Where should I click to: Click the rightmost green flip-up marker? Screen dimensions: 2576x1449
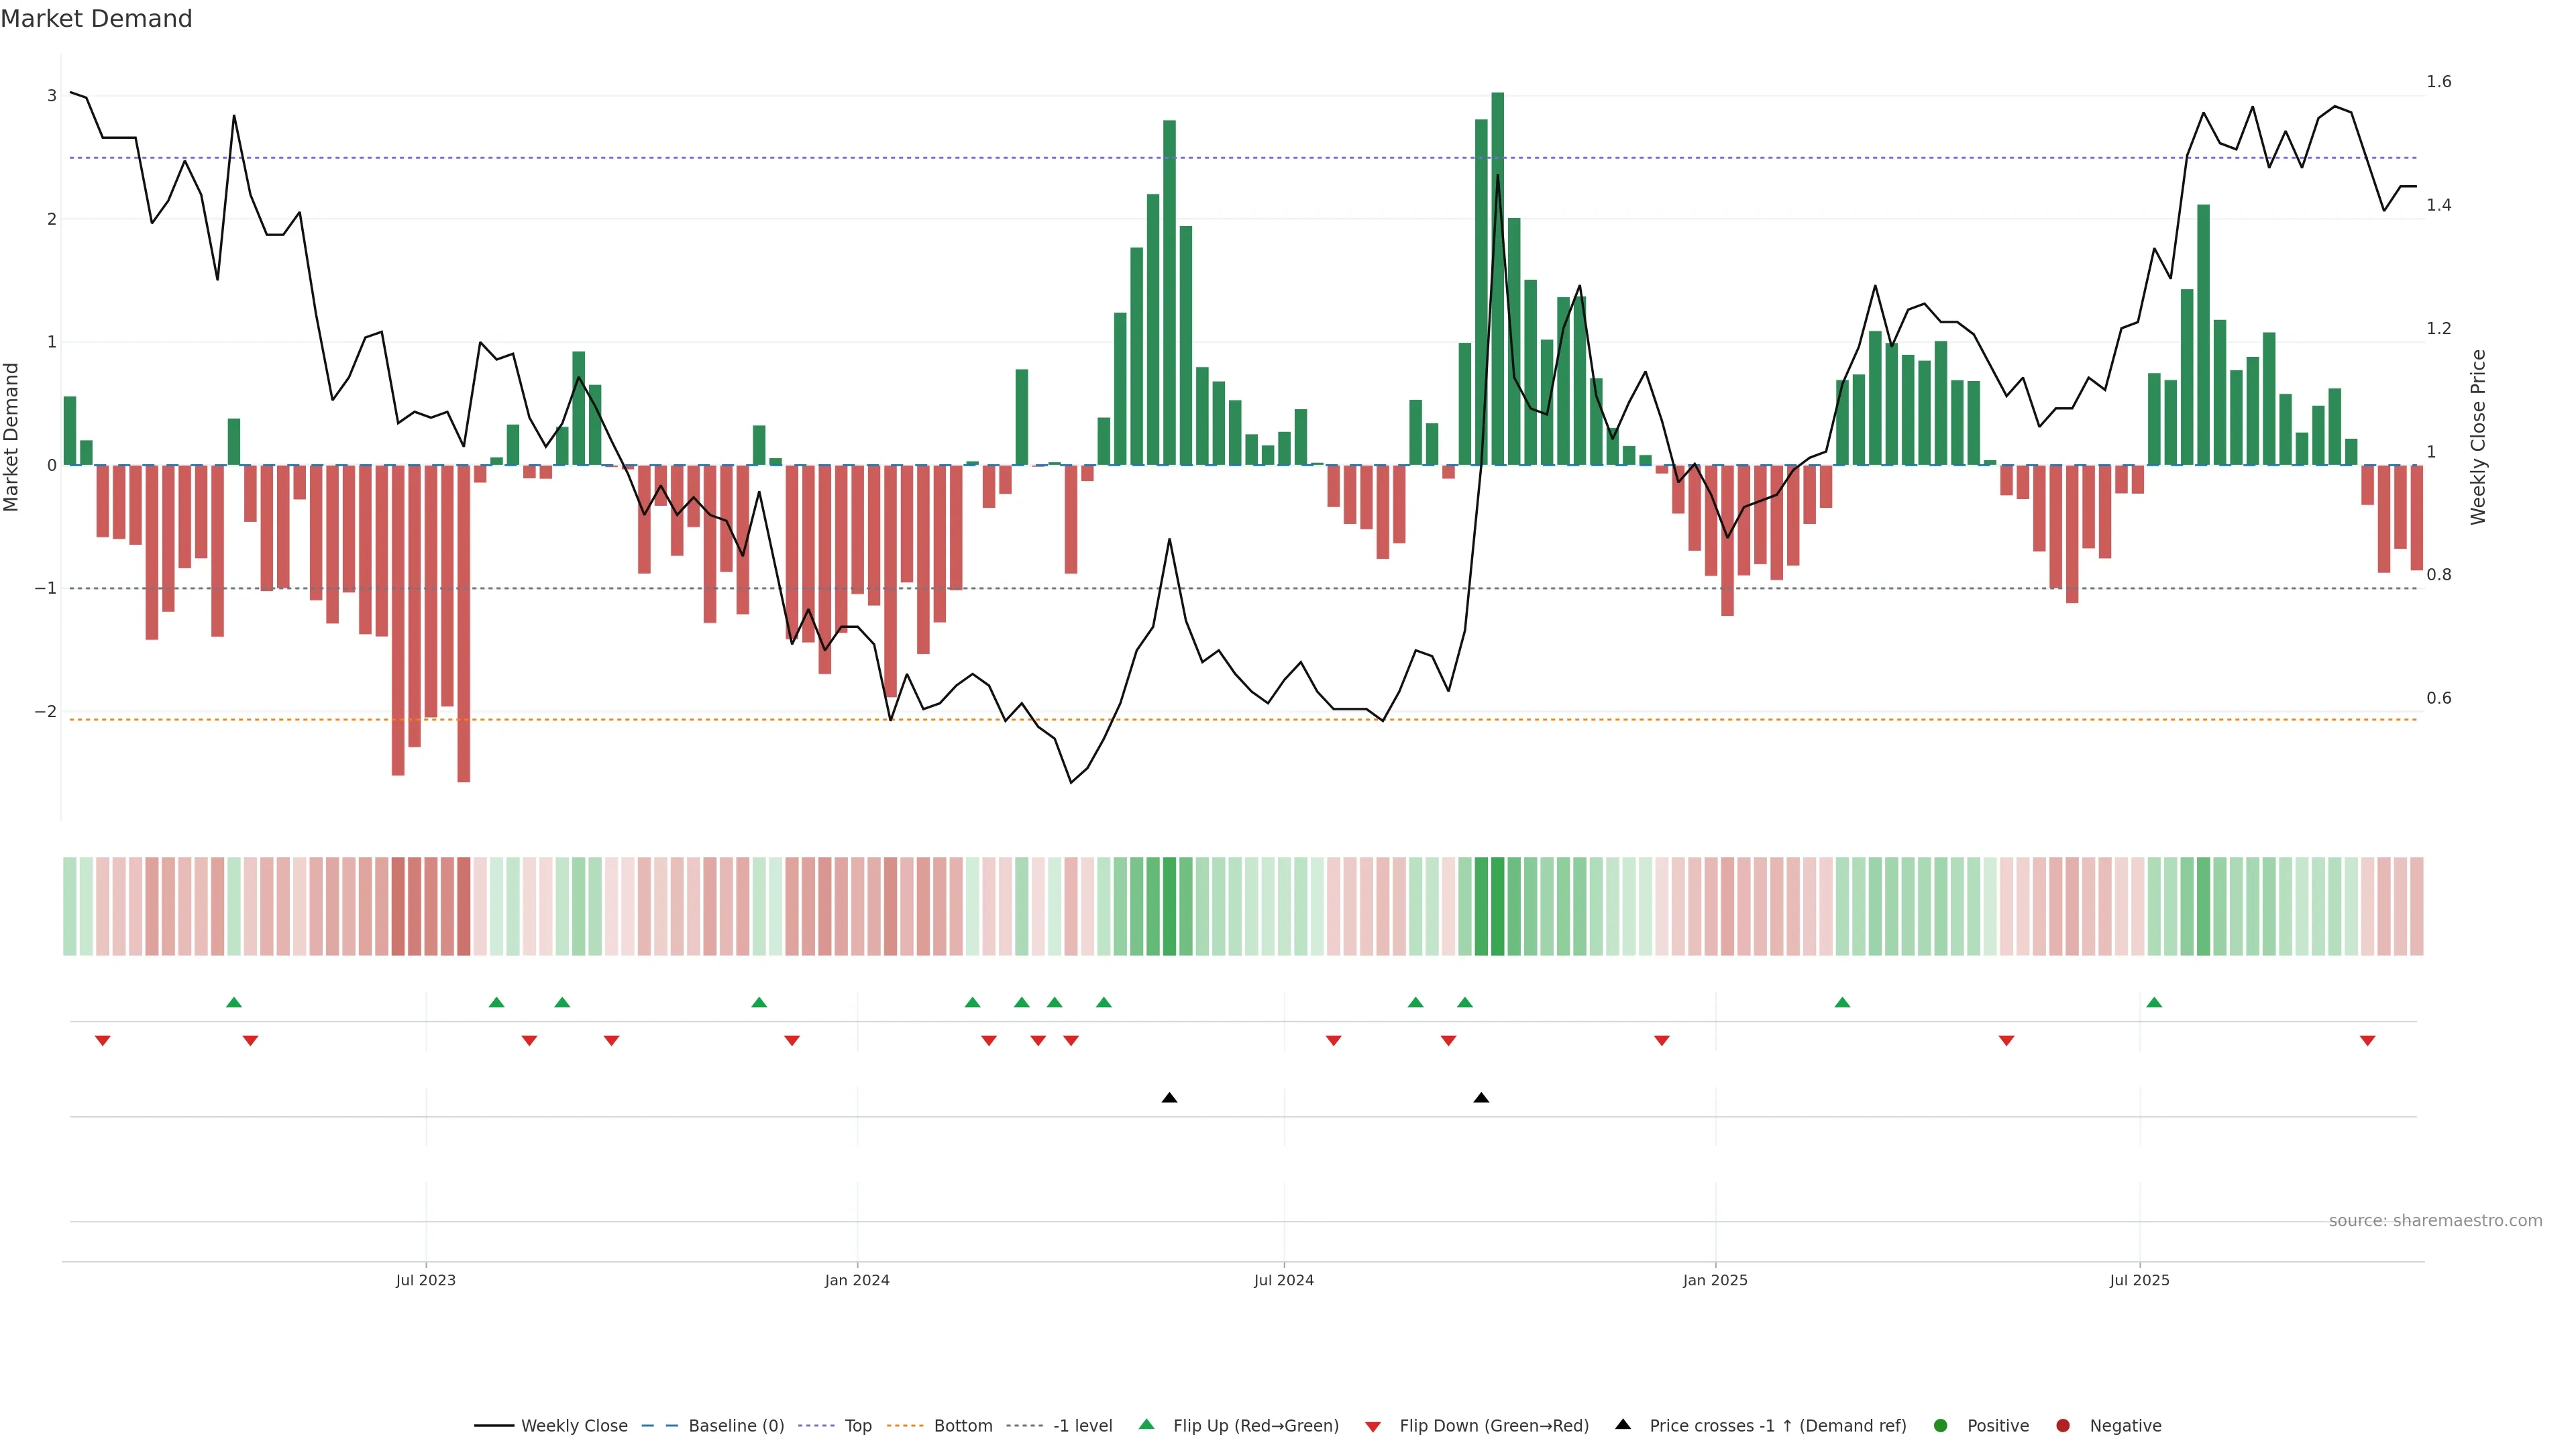pyautogui.click(x=2154, y=1002)
